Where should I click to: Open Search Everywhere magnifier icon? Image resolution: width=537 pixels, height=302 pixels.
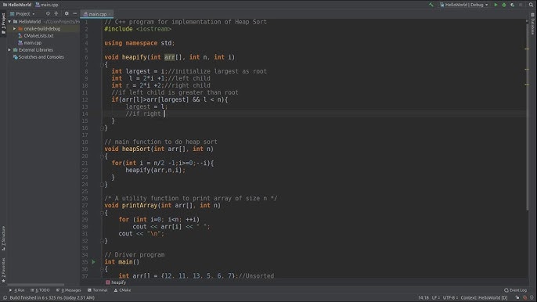tap(531, 5)
